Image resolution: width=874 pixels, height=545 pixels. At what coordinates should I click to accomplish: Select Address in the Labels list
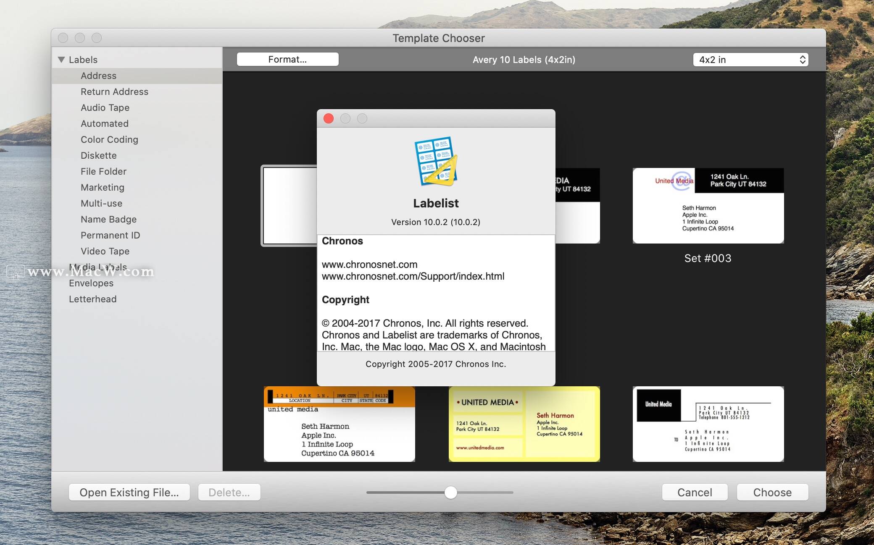pos(137,76)
